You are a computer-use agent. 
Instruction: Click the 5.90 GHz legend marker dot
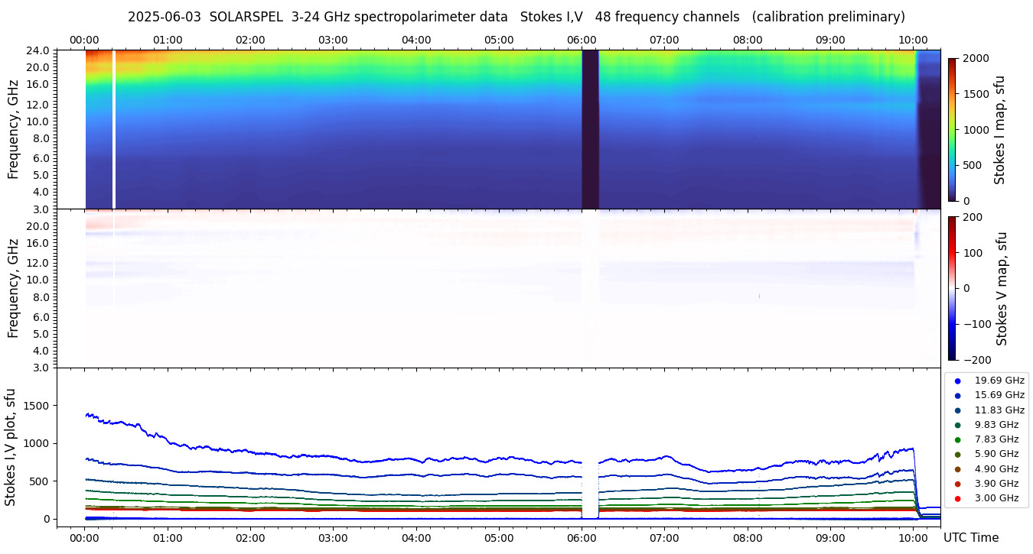(957, 455)
